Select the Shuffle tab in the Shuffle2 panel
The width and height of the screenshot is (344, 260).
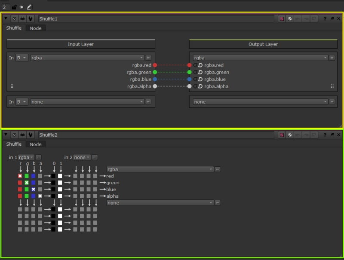14,144
